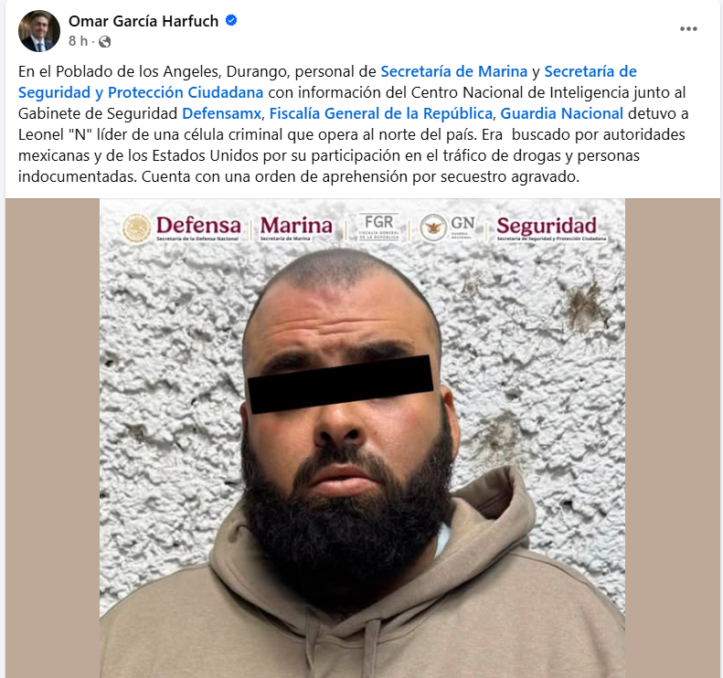Click the national coat of arms emblem
The height and width of the screenshot is (678, 723).
136,228
